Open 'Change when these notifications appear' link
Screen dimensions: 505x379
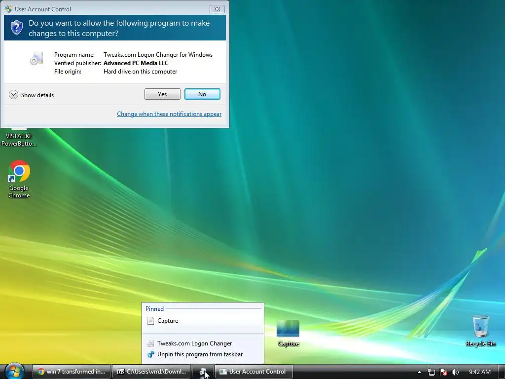tap(169, 114)
